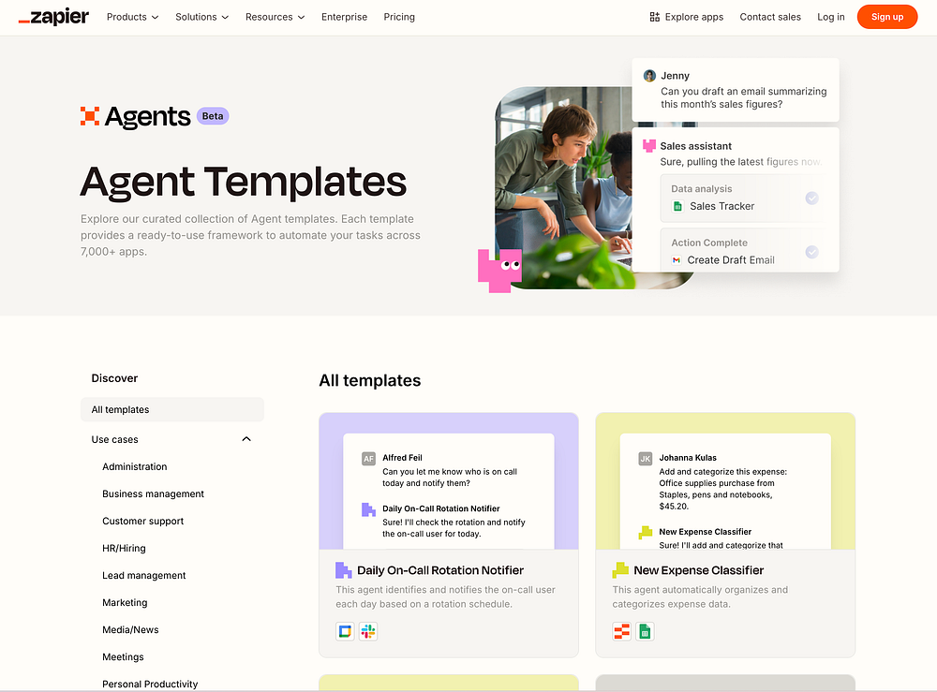The width and height of the screenshot is (937, 692).
Task: Click the JK avatar for Johanna Kulas
Action: point(646,459)
